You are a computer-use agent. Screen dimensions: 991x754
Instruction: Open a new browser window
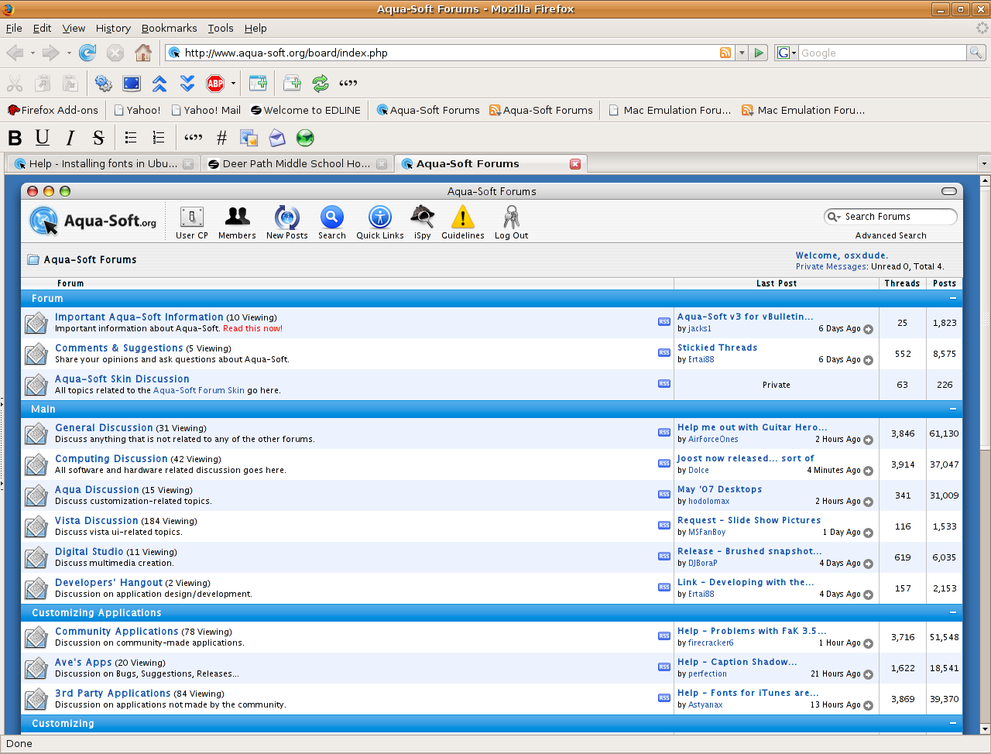click(x=258, y=83)
